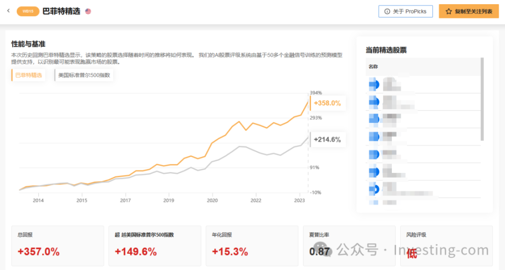Click the 394% y-axis label
The image size is (505, 270).
[x=316, y=92]
